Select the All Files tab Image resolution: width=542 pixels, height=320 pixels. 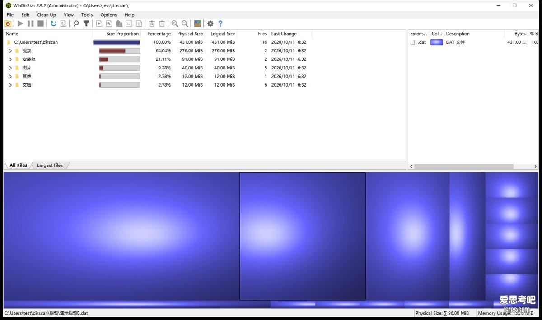click(x=19, y=165)
